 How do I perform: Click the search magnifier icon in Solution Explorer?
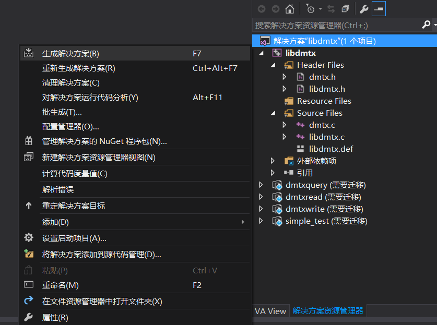(x=426, y=24)
